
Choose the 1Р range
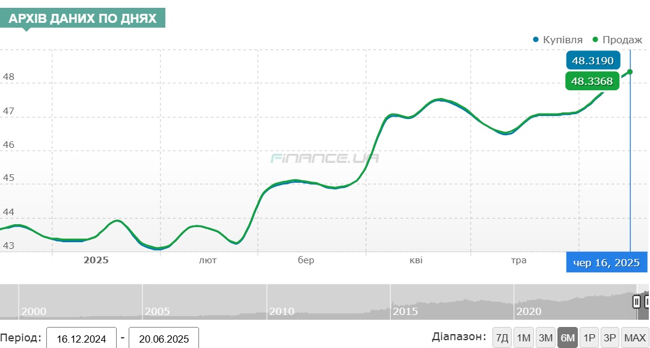tap(589, 338)
